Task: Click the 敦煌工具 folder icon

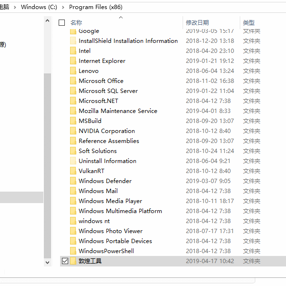Action: click(x=73, y=261)
